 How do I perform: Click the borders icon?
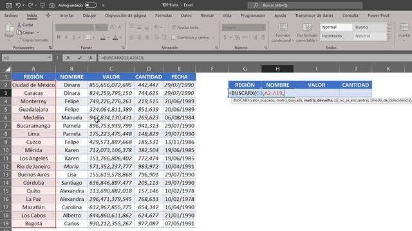[88, 37]
